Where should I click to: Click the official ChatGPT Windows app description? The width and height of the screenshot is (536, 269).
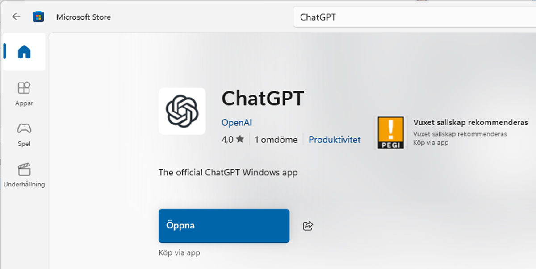(x=228, y=172)
